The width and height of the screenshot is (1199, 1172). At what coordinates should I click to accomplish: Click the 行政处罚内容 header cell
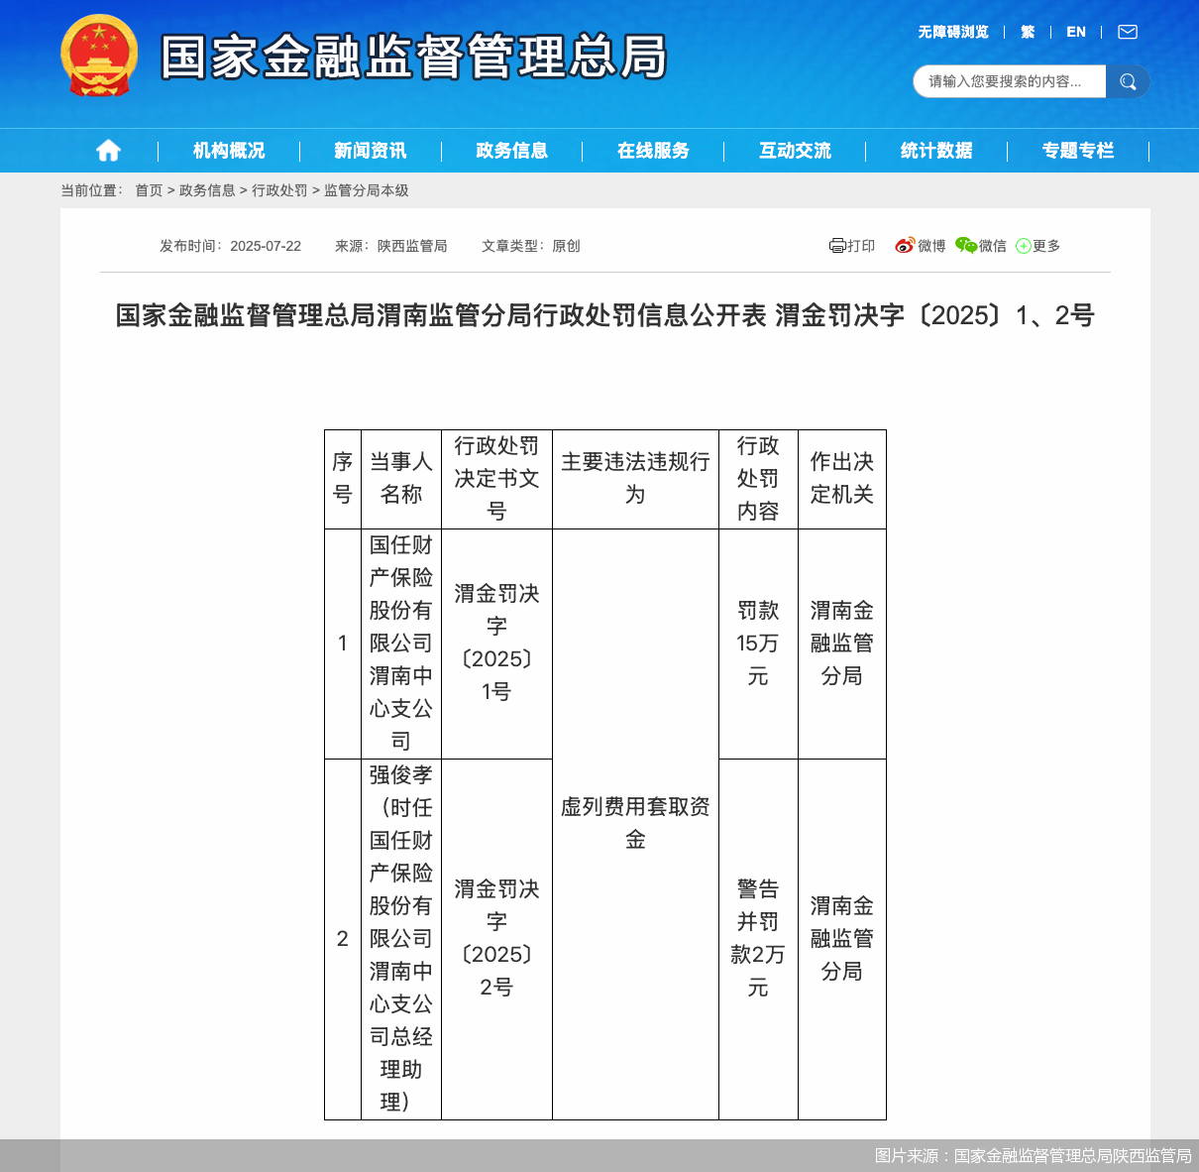pos(758,479)
